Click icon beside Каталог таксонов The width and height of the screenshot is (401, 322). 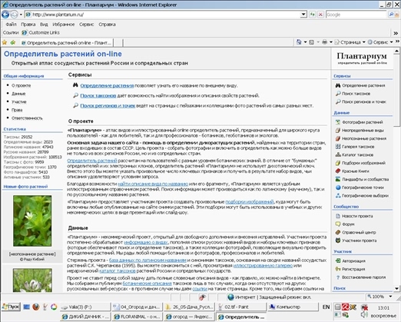[338, 154]
